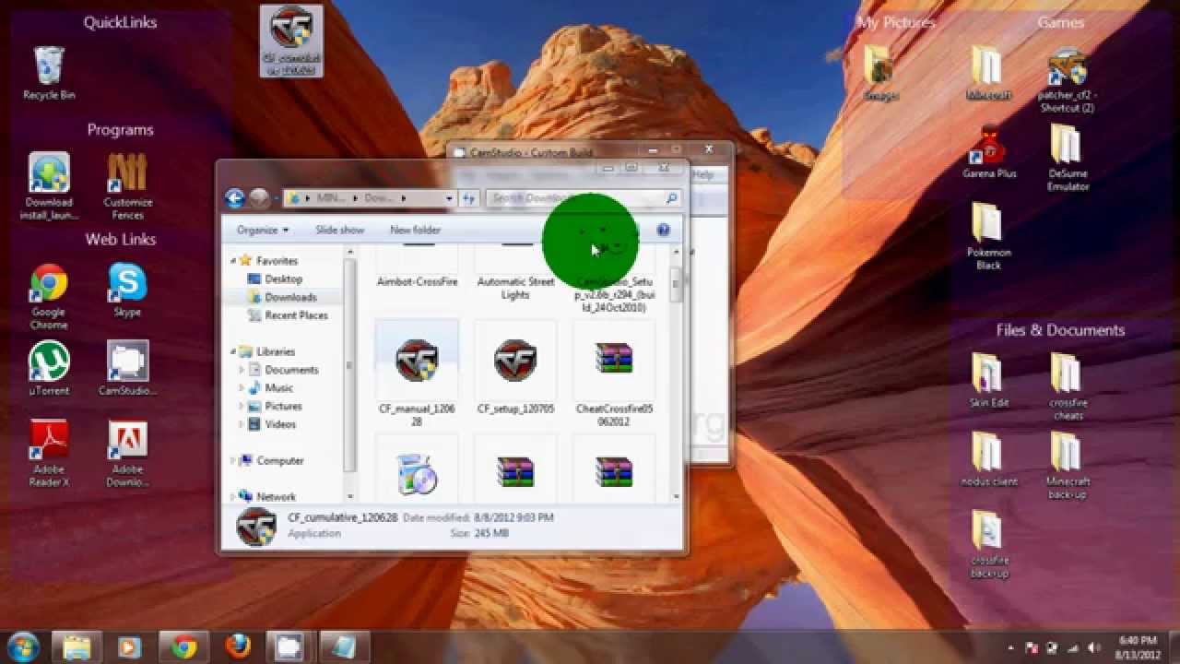Open the Organize dropdown menu
The image size is (1180, 664).
pyautogui.click(x=262, y=231)
